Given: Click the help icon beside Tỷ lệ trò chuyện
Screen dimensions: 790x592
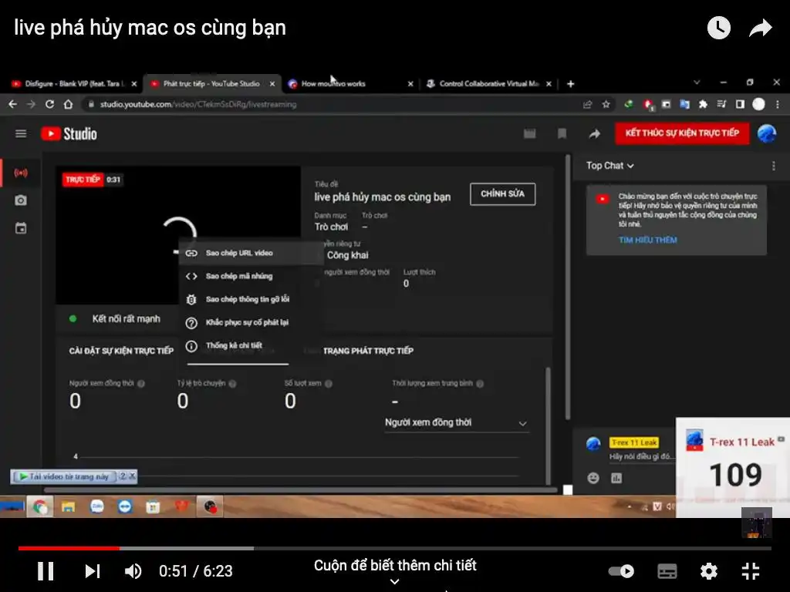Looking at the screenshot, I should coord(232,384).
